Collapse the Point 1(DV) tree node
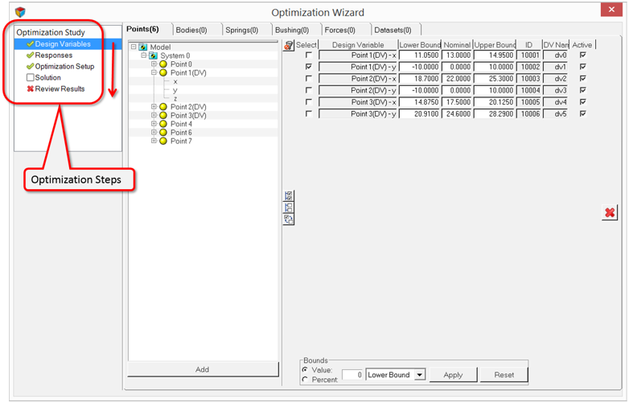 click(x=154, y=72)
